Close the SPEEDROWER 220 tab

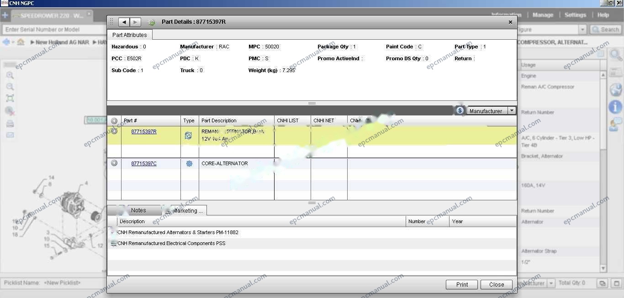[x=89, y=14]
